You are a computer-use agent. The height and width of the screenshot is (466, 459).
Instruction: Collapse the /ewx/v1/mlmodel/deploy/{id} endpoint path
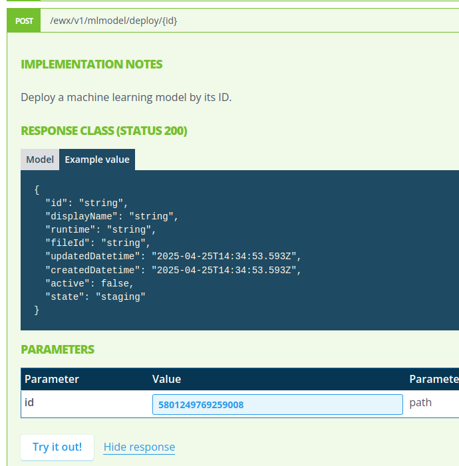114,21
